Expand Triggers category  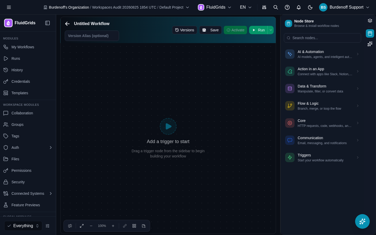click(x=322, y=157)
